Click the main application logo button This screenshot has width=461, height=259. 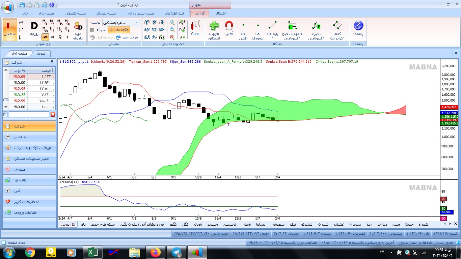point(7,7)
